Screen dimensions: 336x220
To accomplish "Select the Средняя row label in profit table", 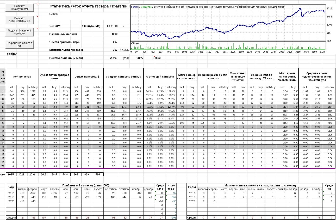I will click(11, 217).
